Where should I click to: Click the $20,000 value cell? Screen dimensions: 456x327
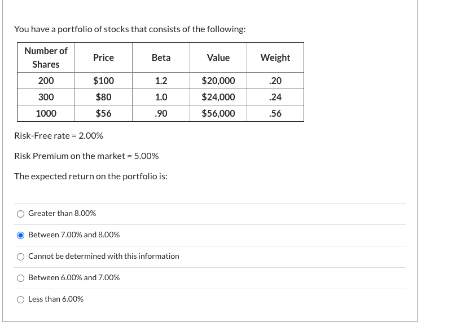point(218,81)
